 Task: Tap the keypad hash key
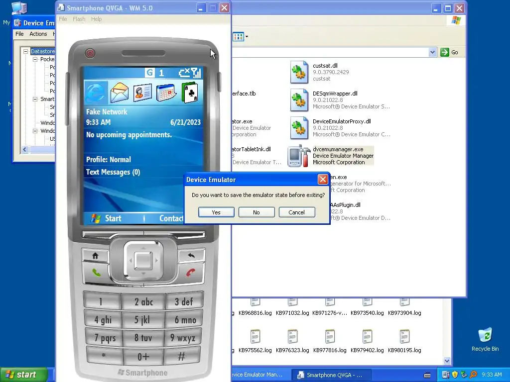[181, 356]
